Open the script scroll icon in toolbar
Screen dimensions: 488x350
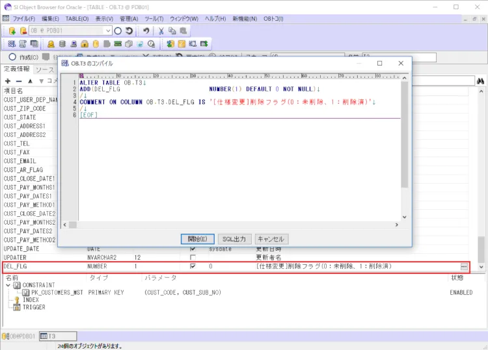(23, 44)
